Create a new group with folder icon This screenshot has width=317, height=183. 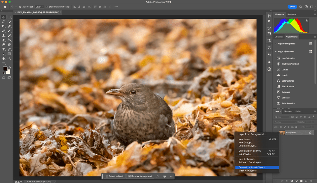(x=301, y=181)
